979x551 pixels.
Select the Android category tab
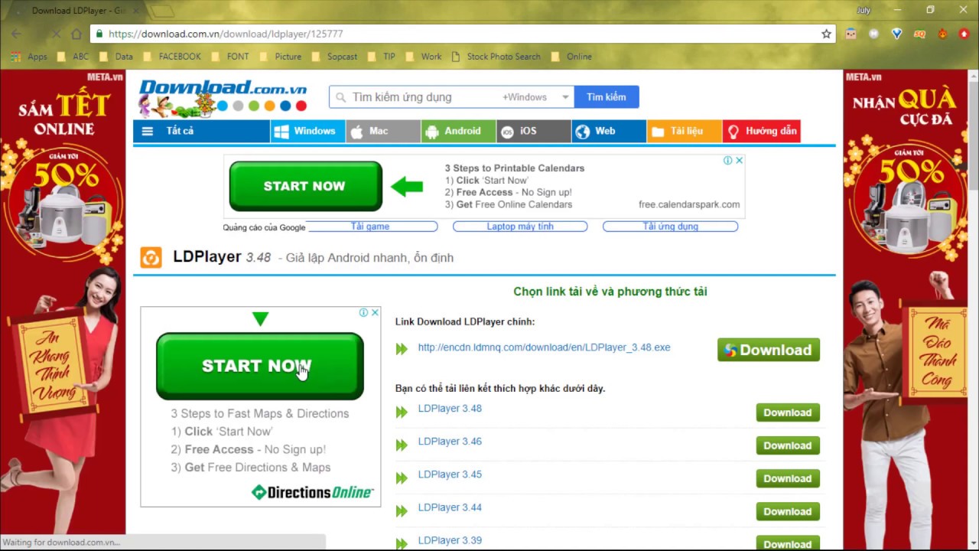pos(457,131)
